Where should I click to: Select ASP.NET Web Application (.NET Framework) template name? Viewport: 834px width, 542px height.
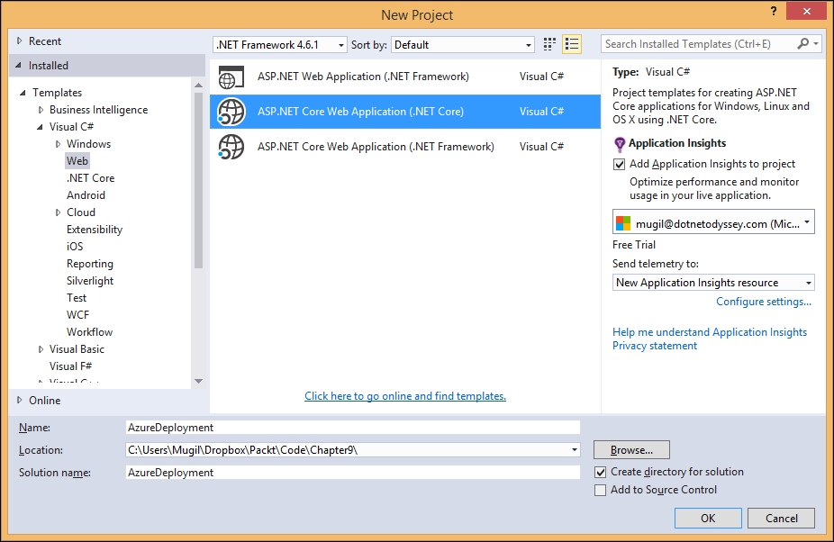tap(363, 76)
